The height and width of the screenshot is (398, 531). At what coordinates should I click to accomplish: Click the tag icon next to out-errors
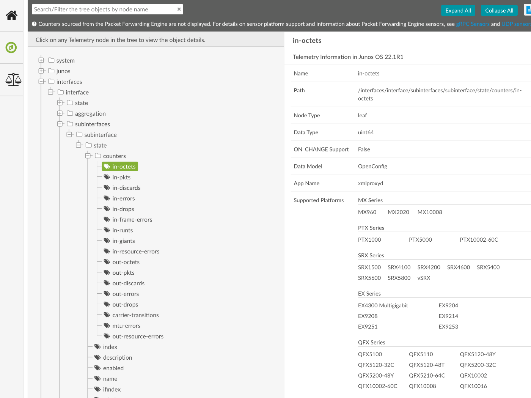pos(107,294)
